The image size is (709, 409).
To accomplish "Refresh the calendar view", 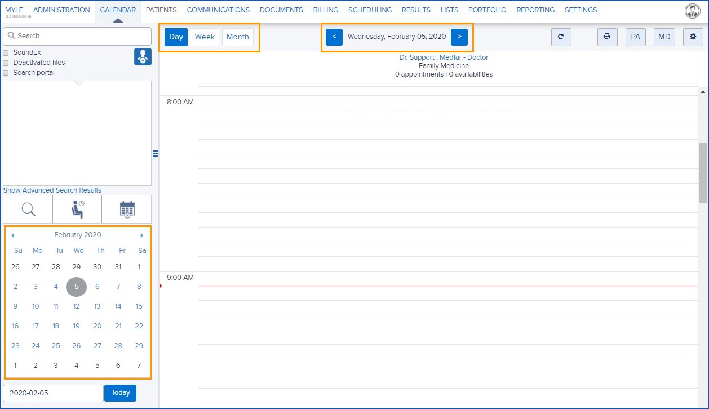I will pos(561,37).
